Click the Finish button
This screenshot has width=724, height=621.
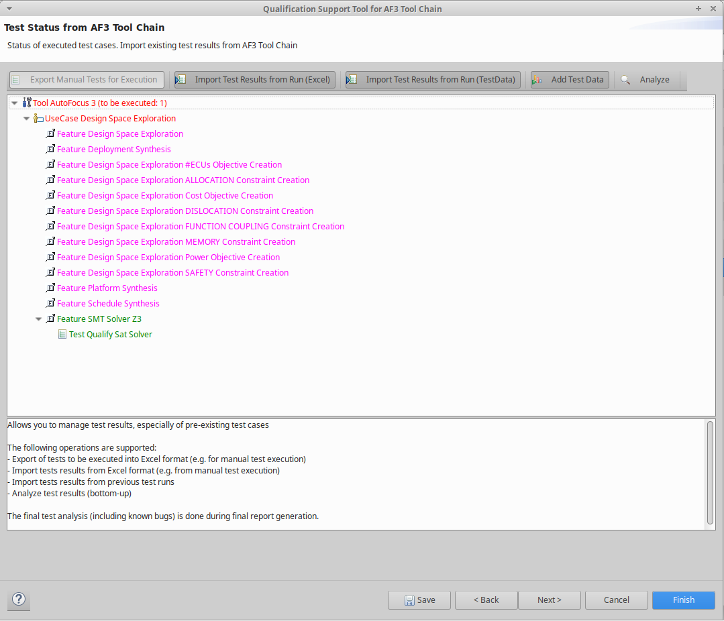tap(683, 600)
